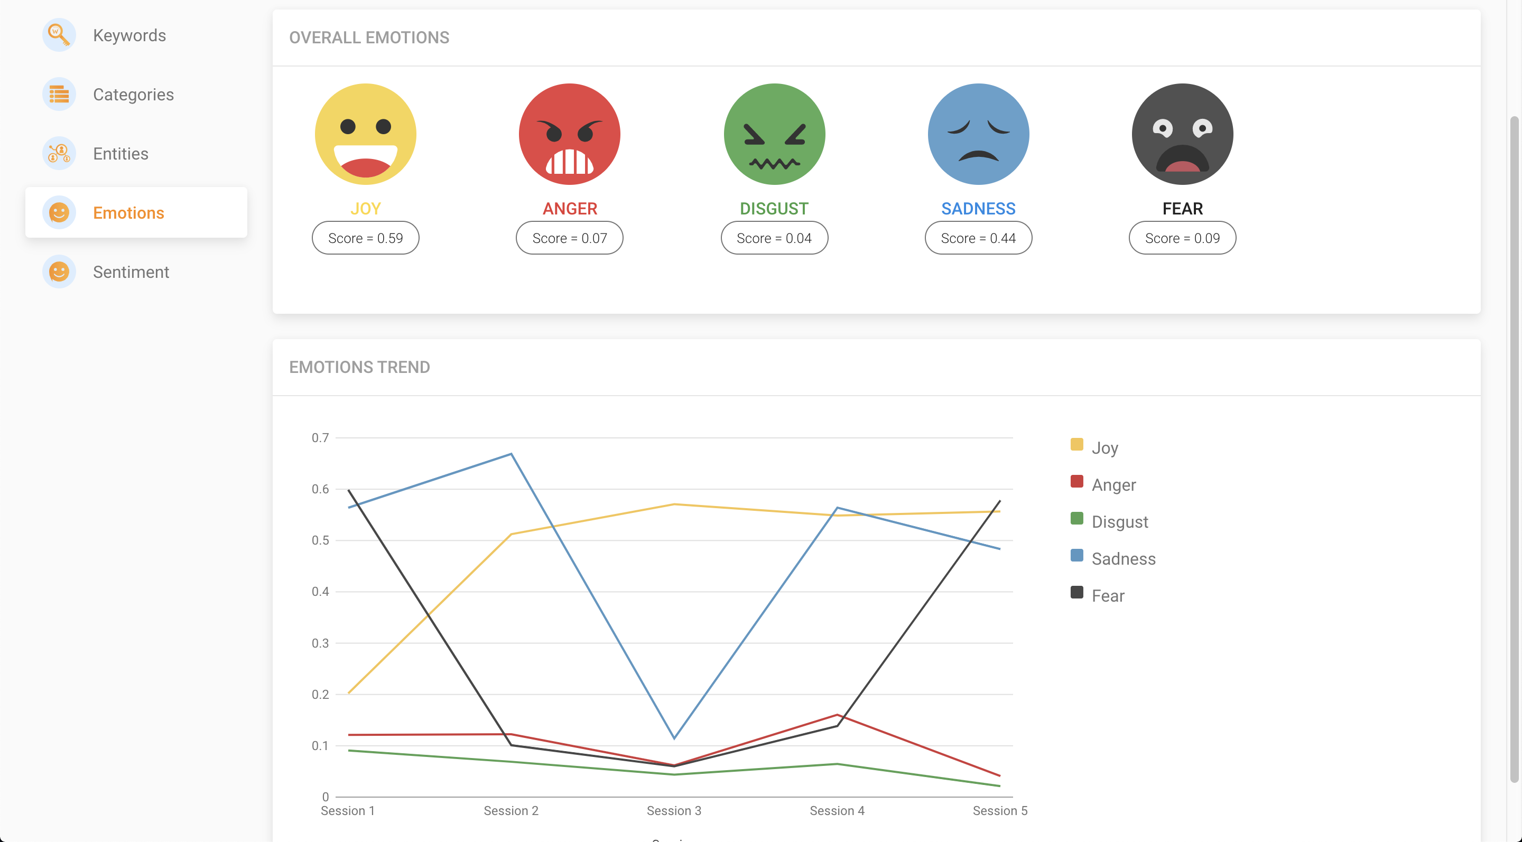Click the blue Sadness emoji face
The image size is (1522, 842).
pos(978,134)
